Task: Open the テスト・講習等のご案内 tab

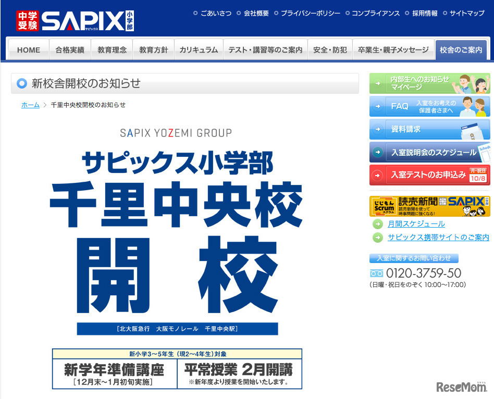Action: (266, 49)
